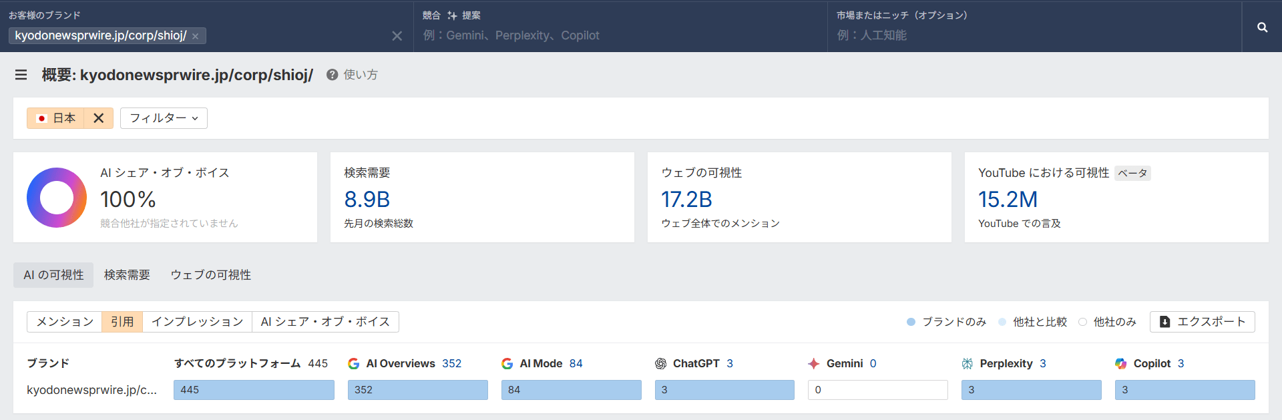
Task: Select the 他社のみ radio option
Action: pos(1082,322)
